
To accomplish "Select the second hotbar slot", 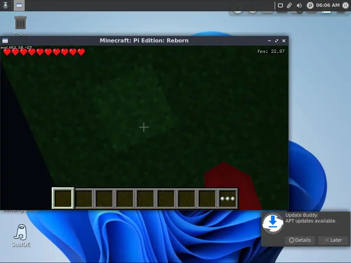I will pos(84,198).
